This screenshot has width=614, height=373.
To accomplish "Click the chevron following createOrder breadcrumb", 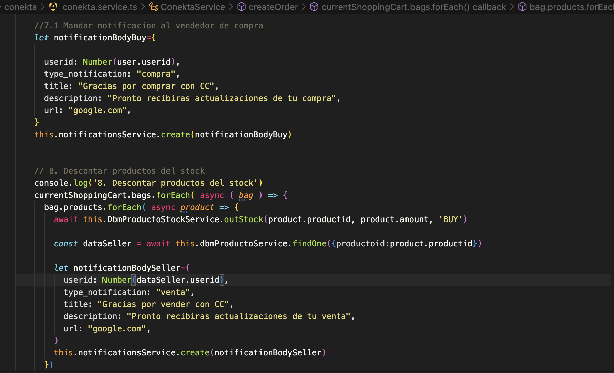I will click(x=304, y=7).
